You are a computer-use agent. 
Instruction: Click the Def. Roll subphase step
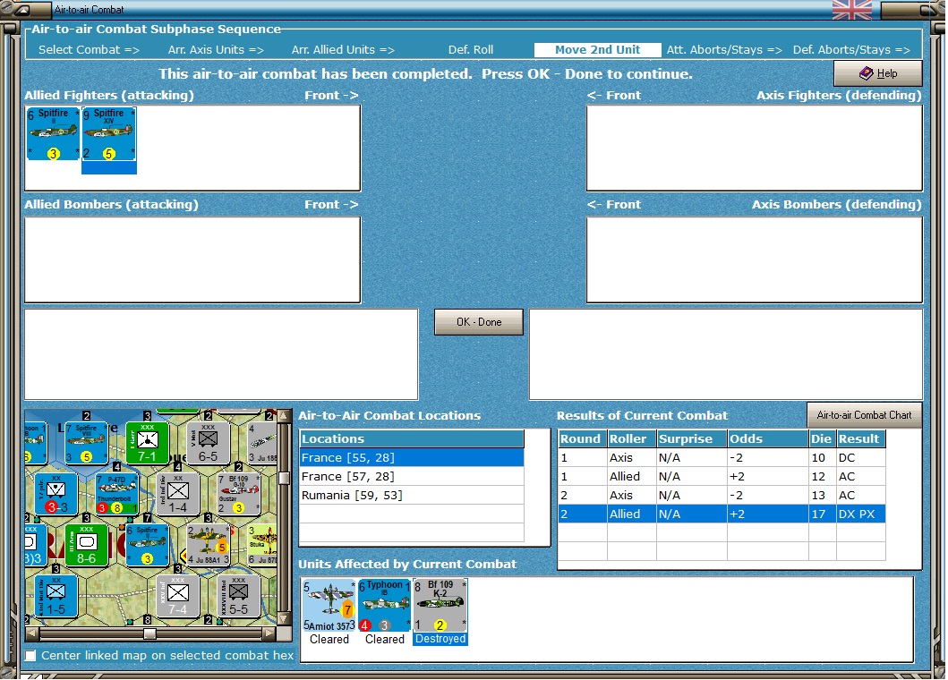point(470,49)
